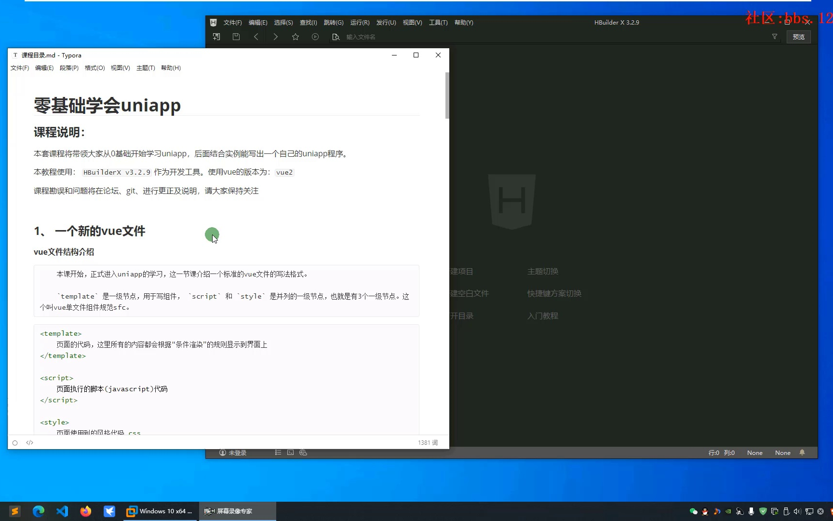Click 屏幕录像专家 taskbar item
The image size is (833, 521).
237,511
